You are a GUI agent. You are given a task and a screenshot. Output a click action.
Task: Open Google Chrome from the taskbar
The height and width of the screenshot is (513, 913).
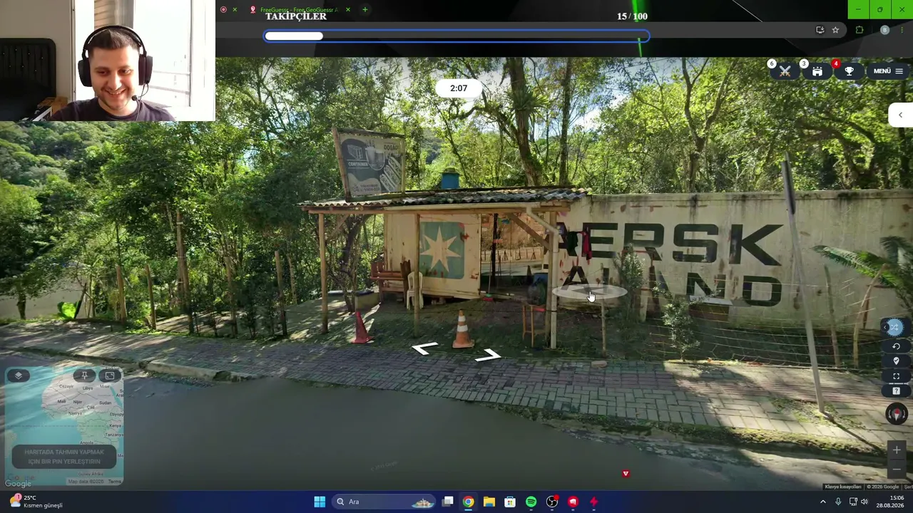(468, 502)
